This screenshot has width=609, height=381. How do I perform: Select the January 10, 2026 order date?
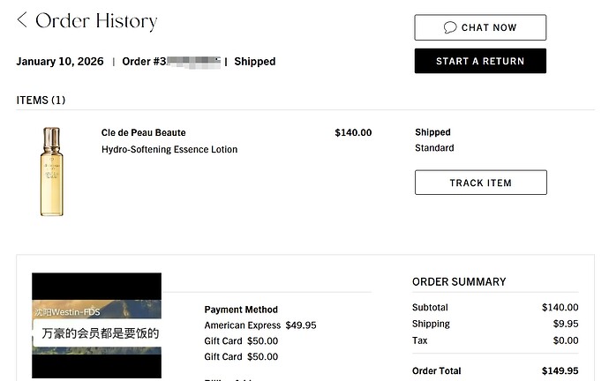pyautogui.click(x=60, y=62)
